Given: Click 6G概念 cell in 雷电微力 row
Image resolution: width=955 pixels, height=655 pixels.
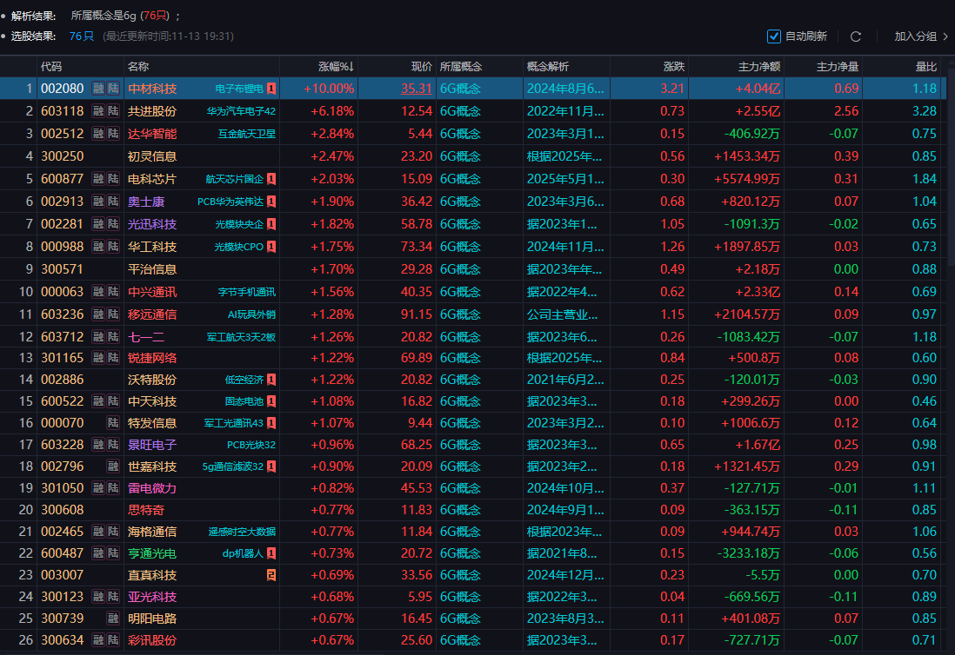Looking at the screenshot, I should [460, 487].
